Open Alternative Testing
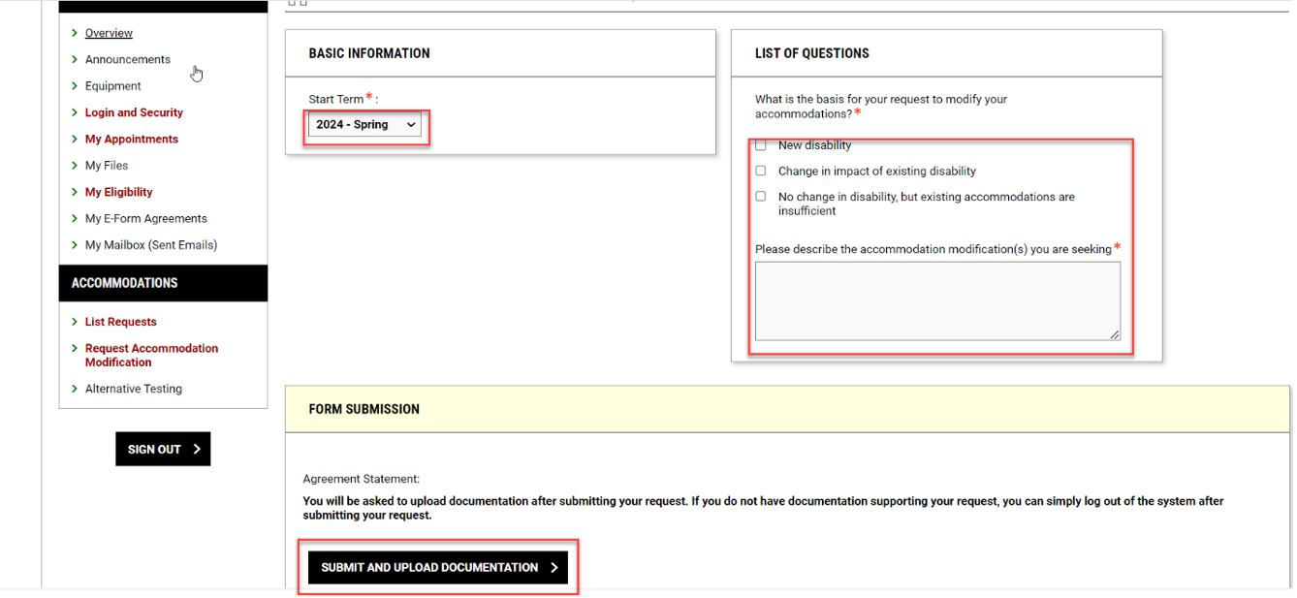 [x=133, y=389]
